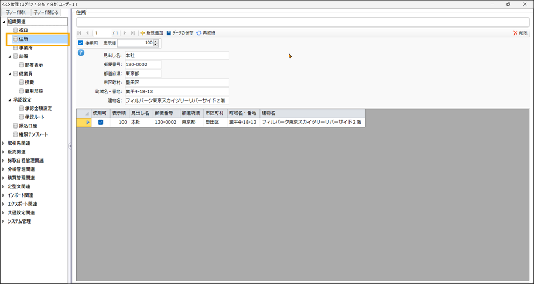Expand the 共通設定関連 tree node
Image resolution: width=534 pixels, height=284 pixels.
coord(3,212)
